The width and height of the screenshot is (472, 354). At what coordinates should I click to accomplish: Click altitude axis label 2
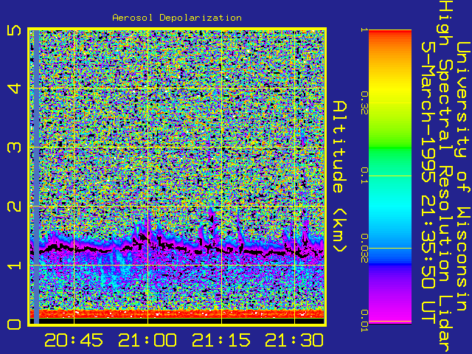click(x=14, y=206)
